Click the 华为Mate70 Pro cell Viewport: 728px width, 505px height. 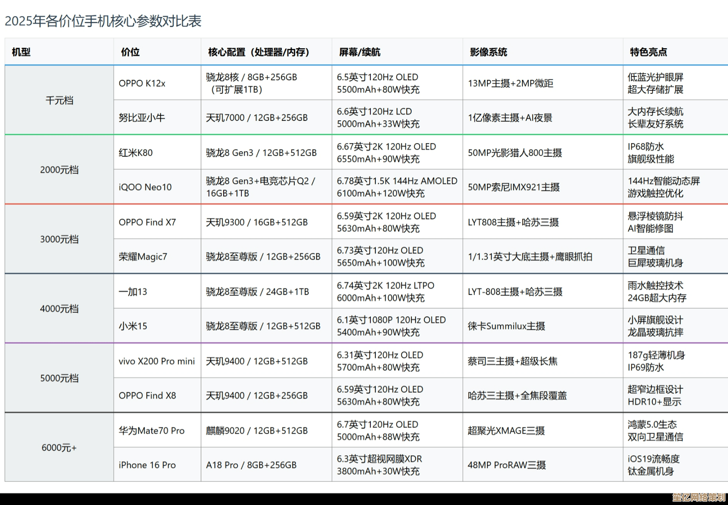coord(157,430)
